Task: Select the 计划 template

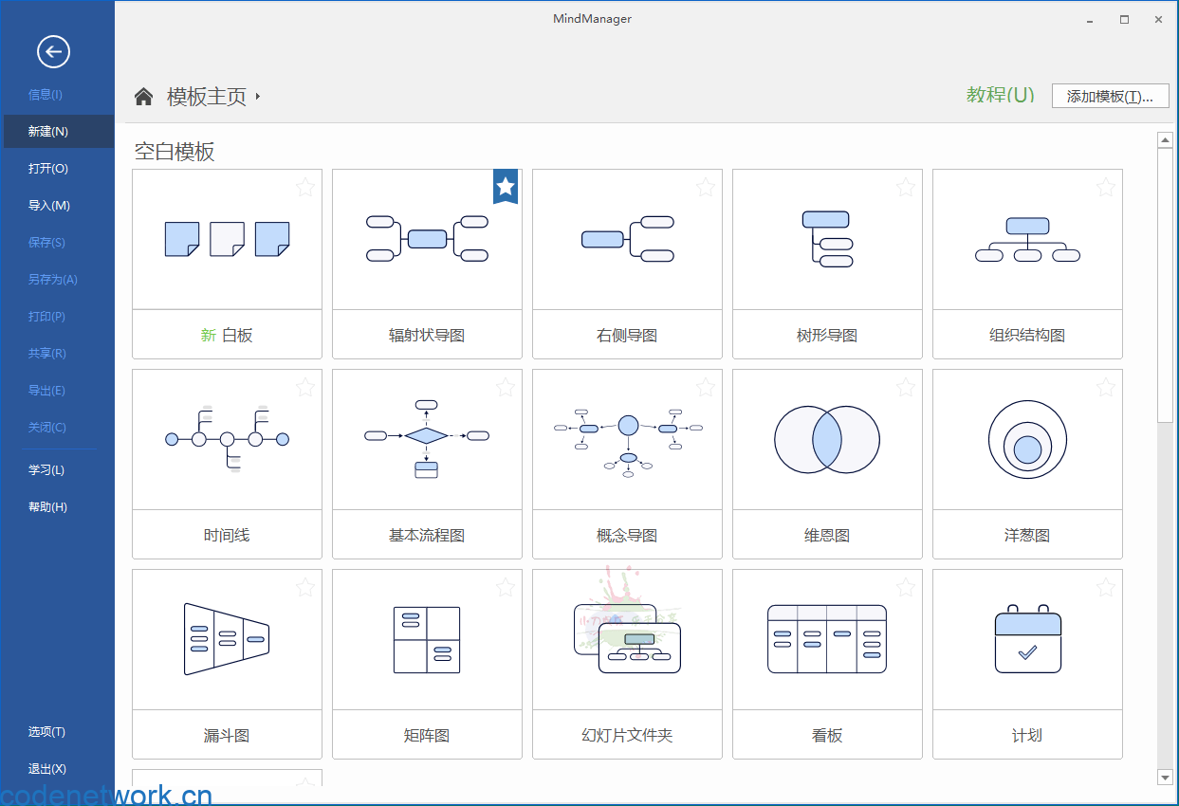Action: click(x=1027, y=639)
